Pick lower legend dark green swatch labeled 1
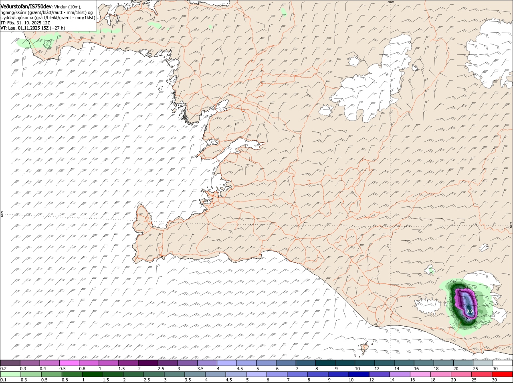The width and height of the screenshot is (513, 383). [x=92, y=374]
